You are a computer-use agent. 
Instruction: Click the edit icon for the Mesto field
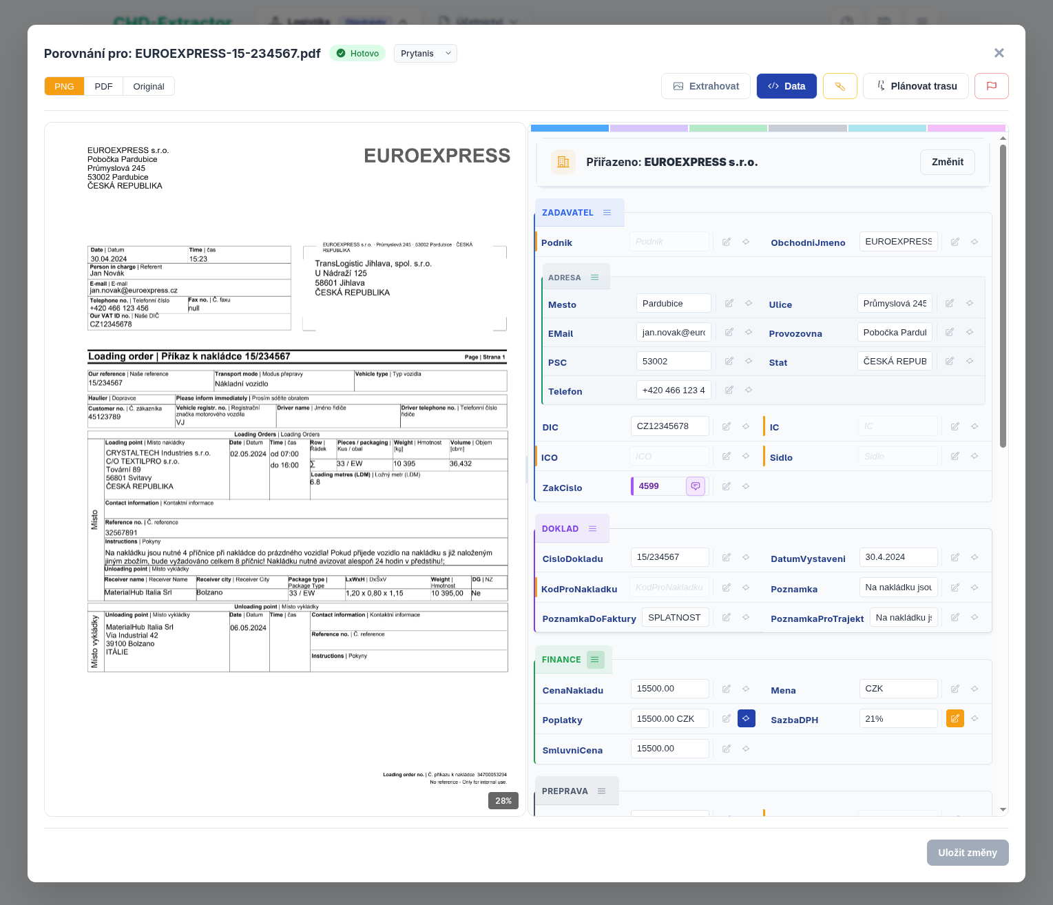tap(729, 303)
